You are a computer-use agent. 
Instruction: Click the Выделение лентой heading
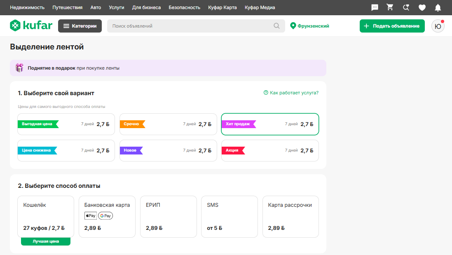(x=47, y=47)
